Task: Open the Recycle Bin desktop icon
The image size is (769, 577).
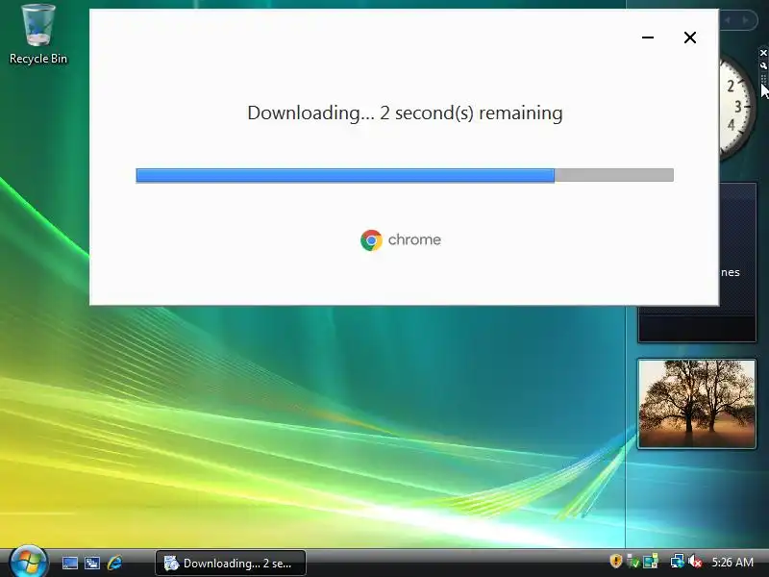Action: pyautogui.click(x=38, y=35)
